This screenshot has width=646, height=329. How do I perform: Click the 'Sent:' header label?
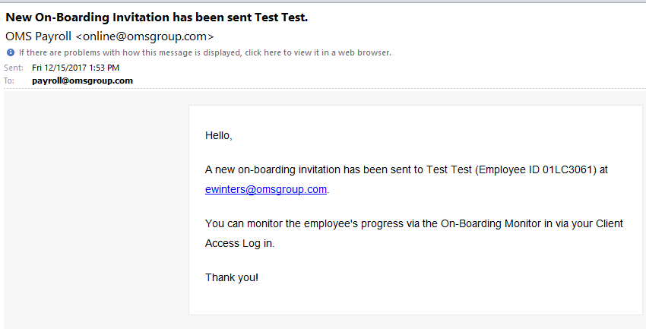(x=14, y=68)
